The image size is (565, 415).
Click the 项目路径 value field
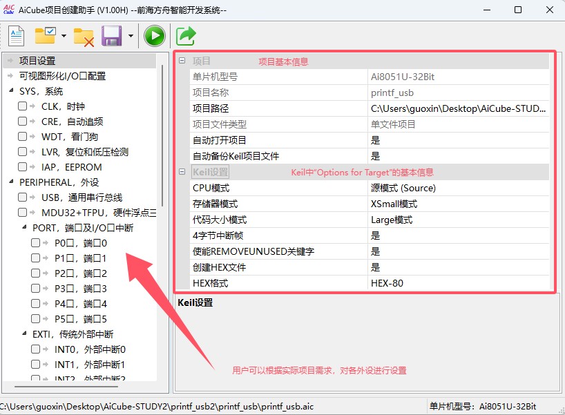coord(459,108)
